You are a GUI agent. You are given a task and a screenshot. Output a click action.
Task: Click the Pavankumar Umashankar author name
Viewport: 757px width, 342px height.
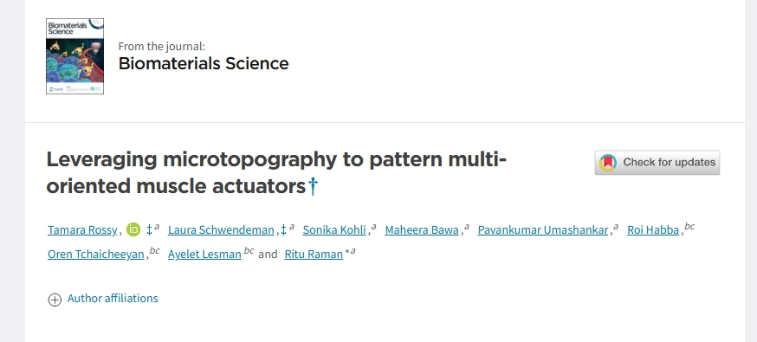click(x=543, y=230)
